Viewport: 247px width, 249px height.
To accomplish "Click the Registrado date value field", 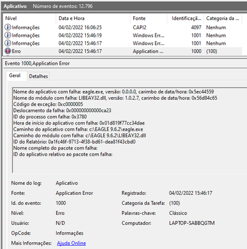I will click(x=190, y=193).
